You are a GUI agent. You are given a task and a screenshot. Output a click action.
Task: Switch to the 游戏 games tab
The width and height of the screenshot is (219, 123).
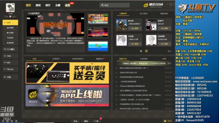(x=38, y=5)
